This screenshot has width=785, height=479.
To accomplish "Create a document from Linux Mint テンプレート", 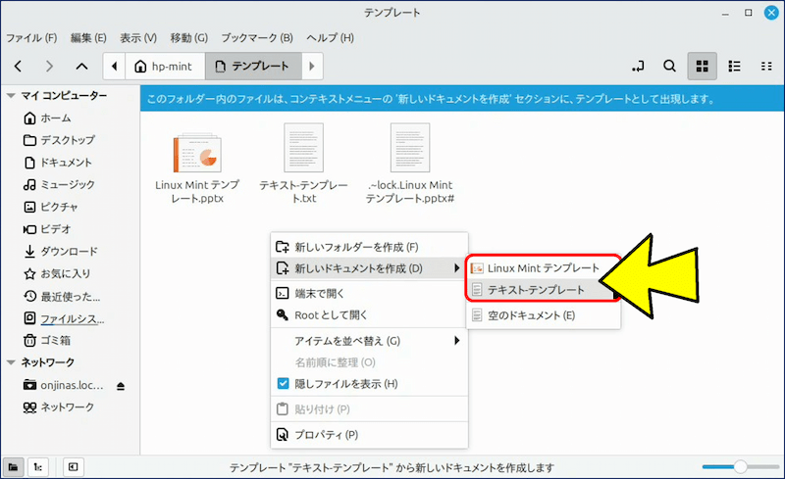I will pyautogui.click(x=543, y=268).
